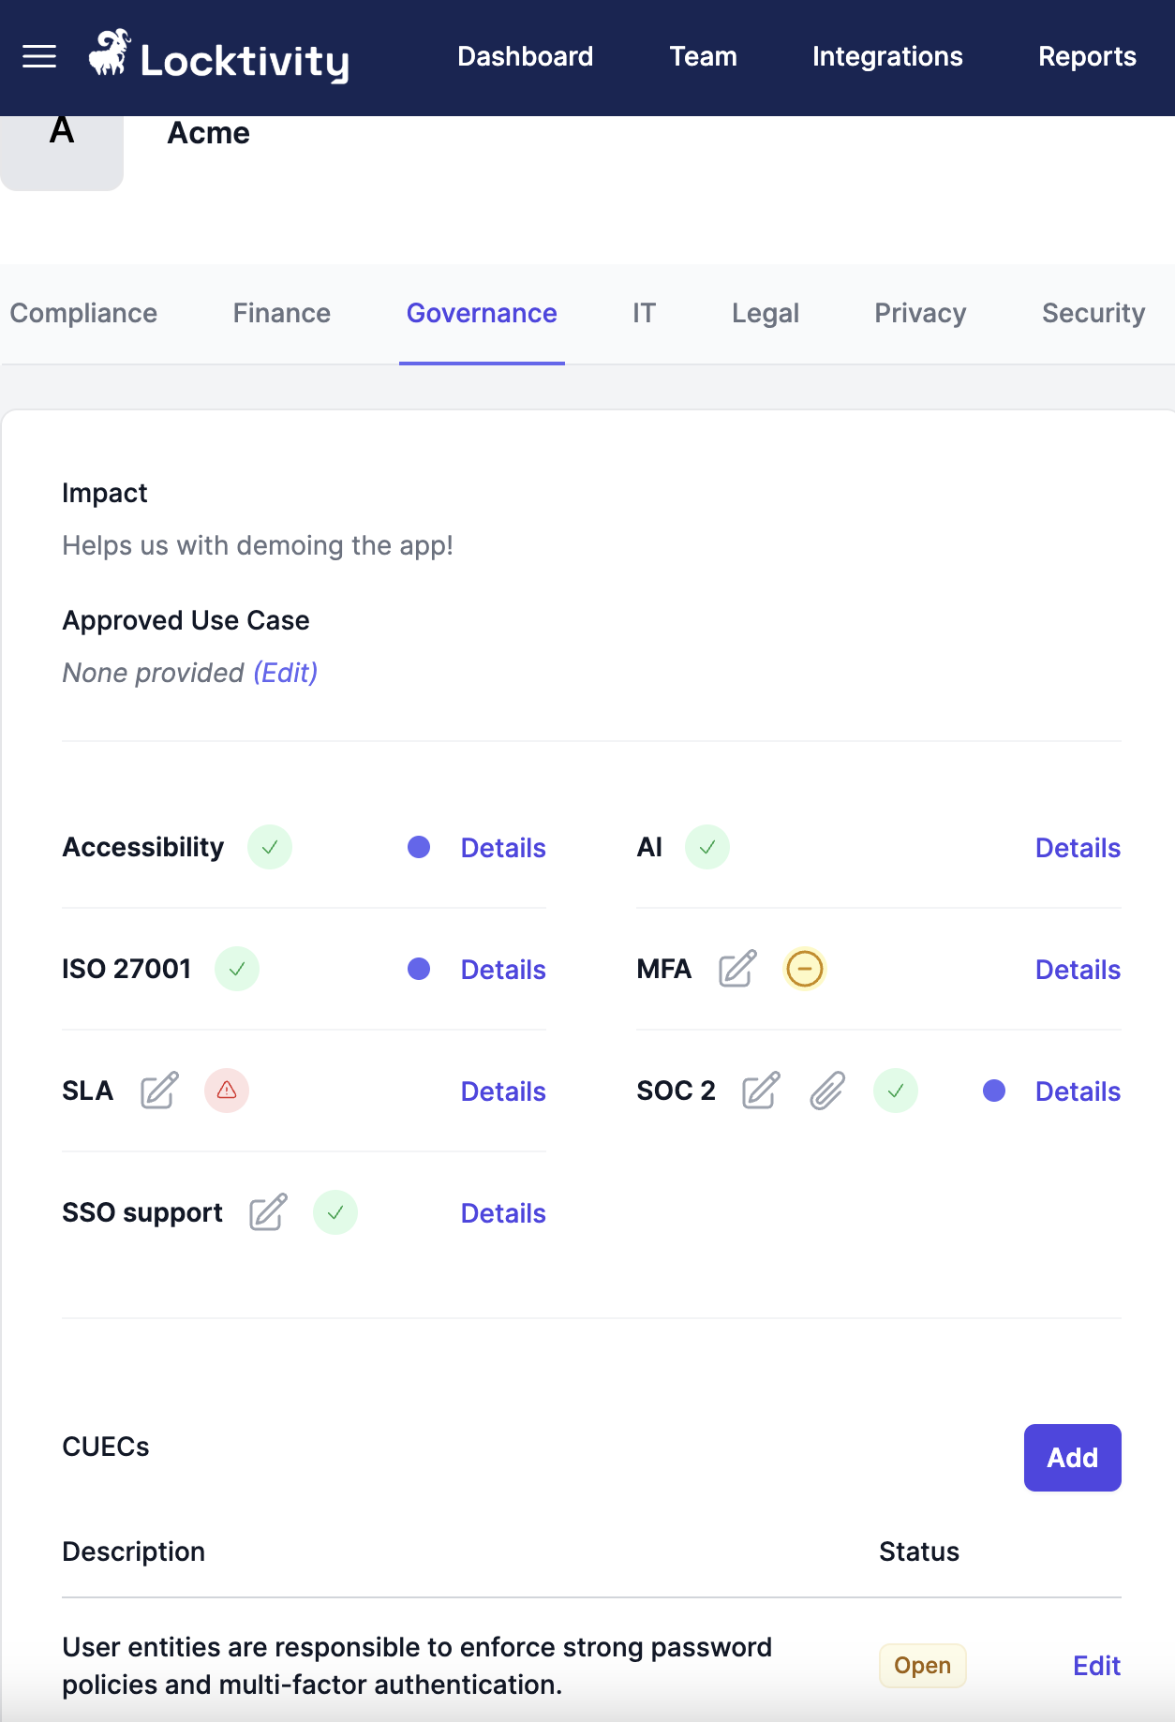Open Details link for the AI row
1175x1722 pixels.
coord(1078,848)
